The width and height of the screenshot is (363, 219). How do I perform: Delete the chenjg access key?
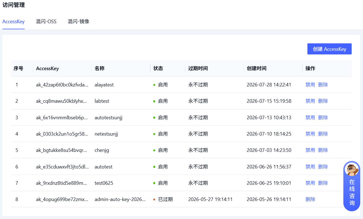pos(323,150)
